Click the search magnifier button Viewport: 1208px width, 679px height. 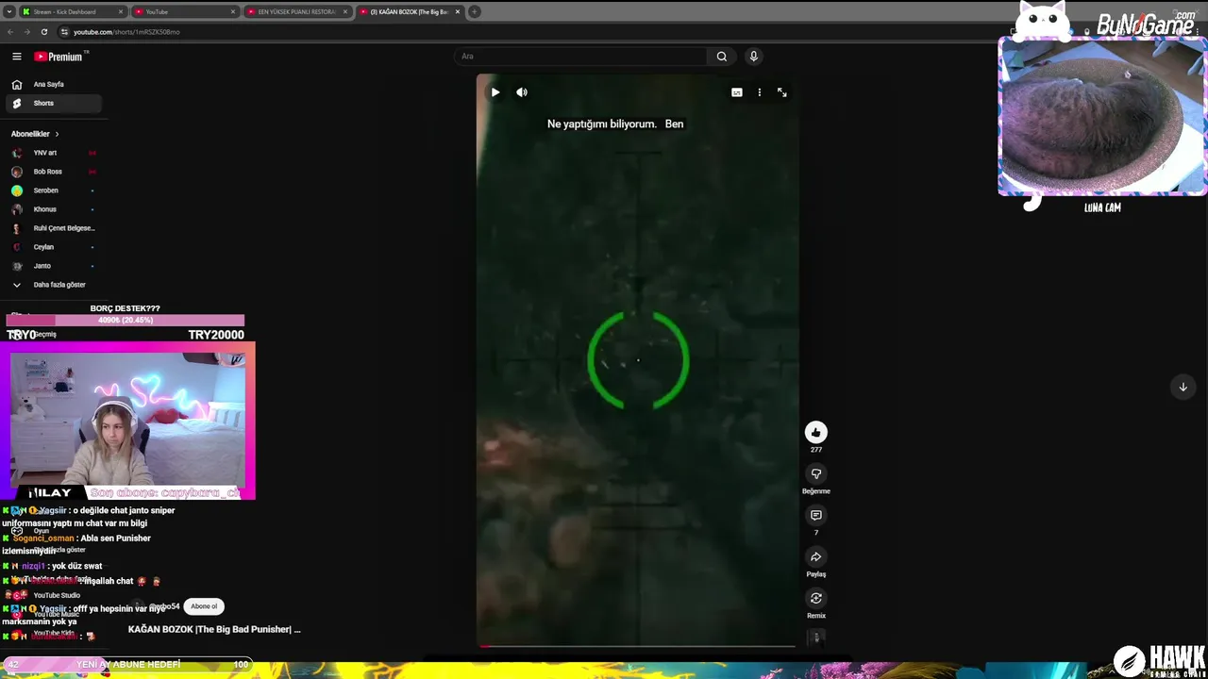[722, 57]
